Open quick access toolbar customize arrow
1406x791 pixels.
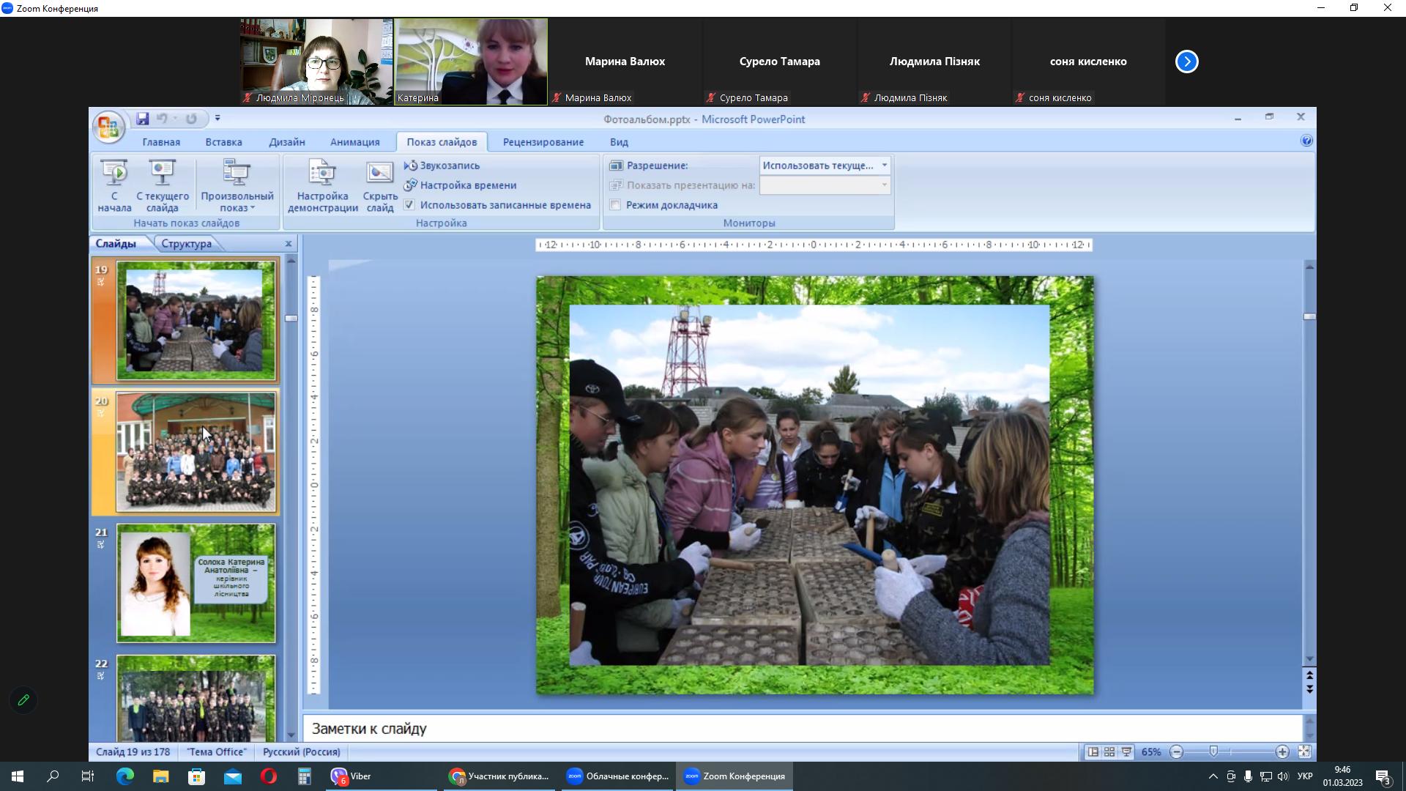217,119
